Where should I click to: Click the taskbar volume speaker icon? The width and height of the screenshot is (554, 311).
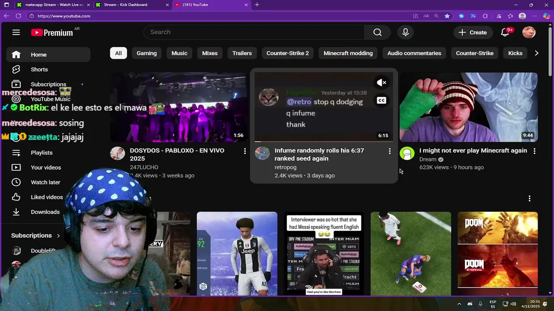coord(513,304)
